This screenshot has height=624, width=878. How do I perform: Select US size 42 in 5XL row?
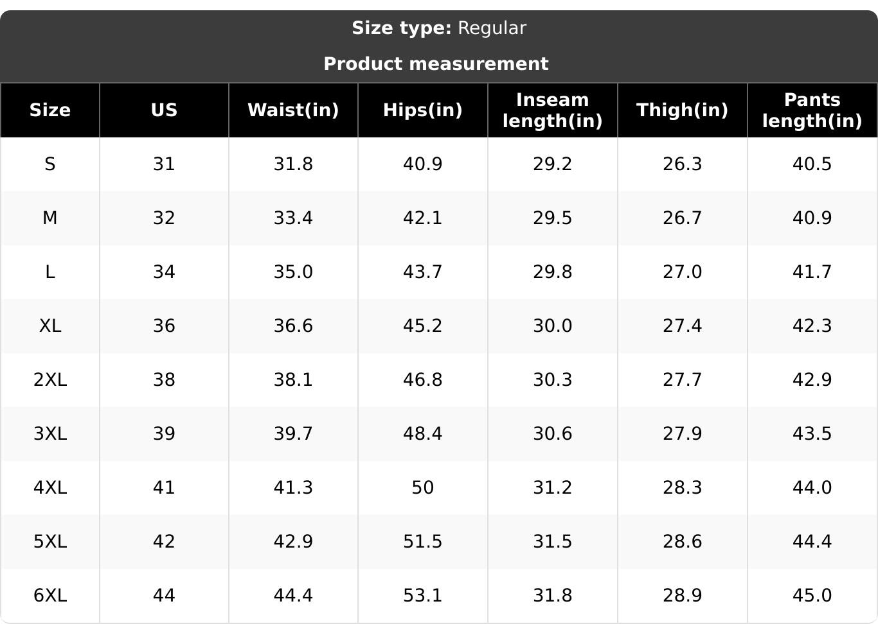click(x=164, y=542)
